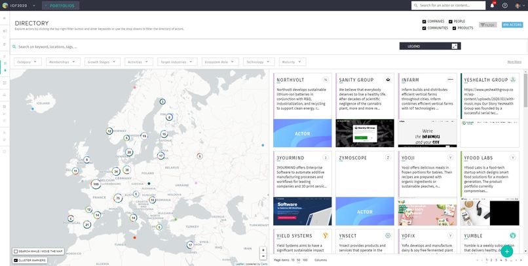Go to page 5

pos(506,260)
